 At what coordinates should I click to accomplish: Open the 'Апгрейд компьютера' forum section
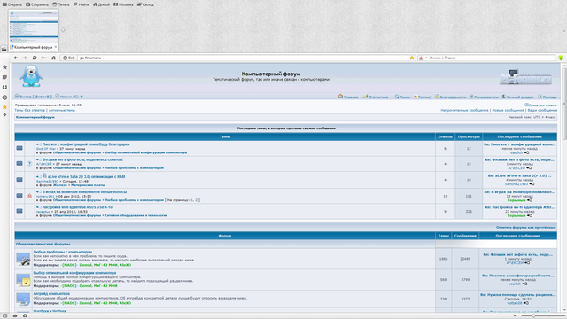[51, 293]
